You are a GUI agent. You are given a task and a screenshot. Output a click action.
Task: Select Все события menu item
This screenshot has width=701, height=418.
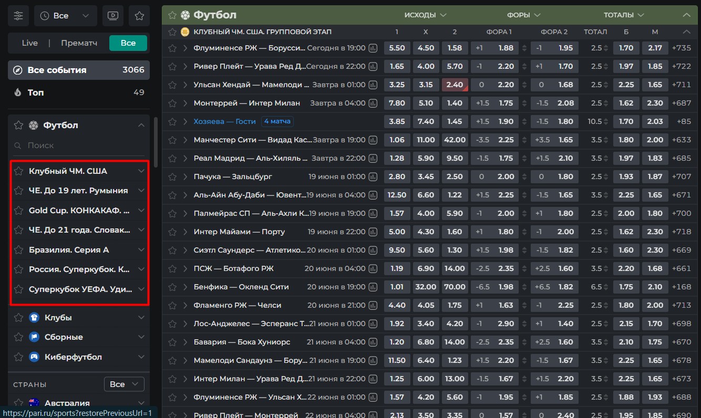point(79,70)
